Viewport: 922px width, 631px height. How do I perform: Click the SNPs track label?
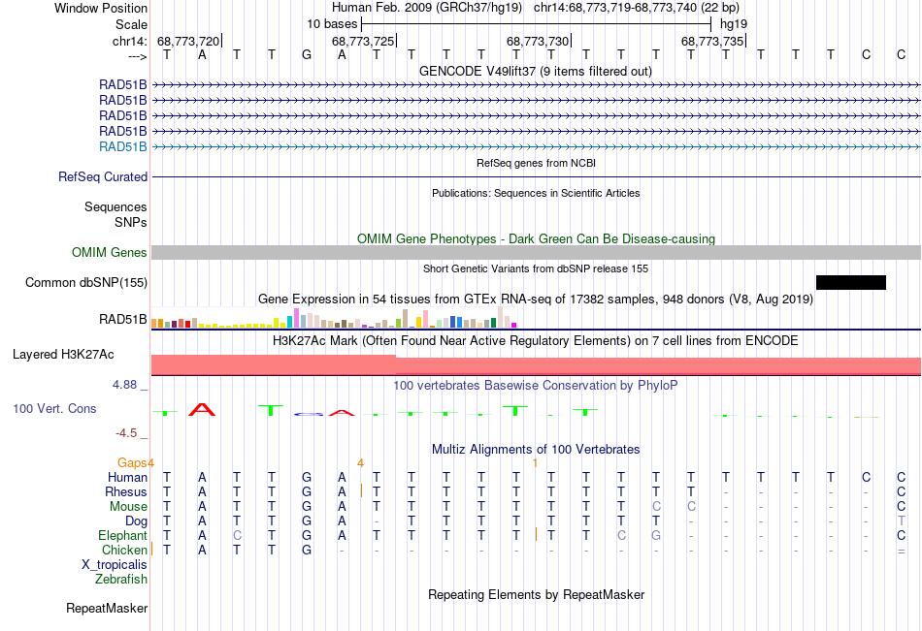coord(131,222)
